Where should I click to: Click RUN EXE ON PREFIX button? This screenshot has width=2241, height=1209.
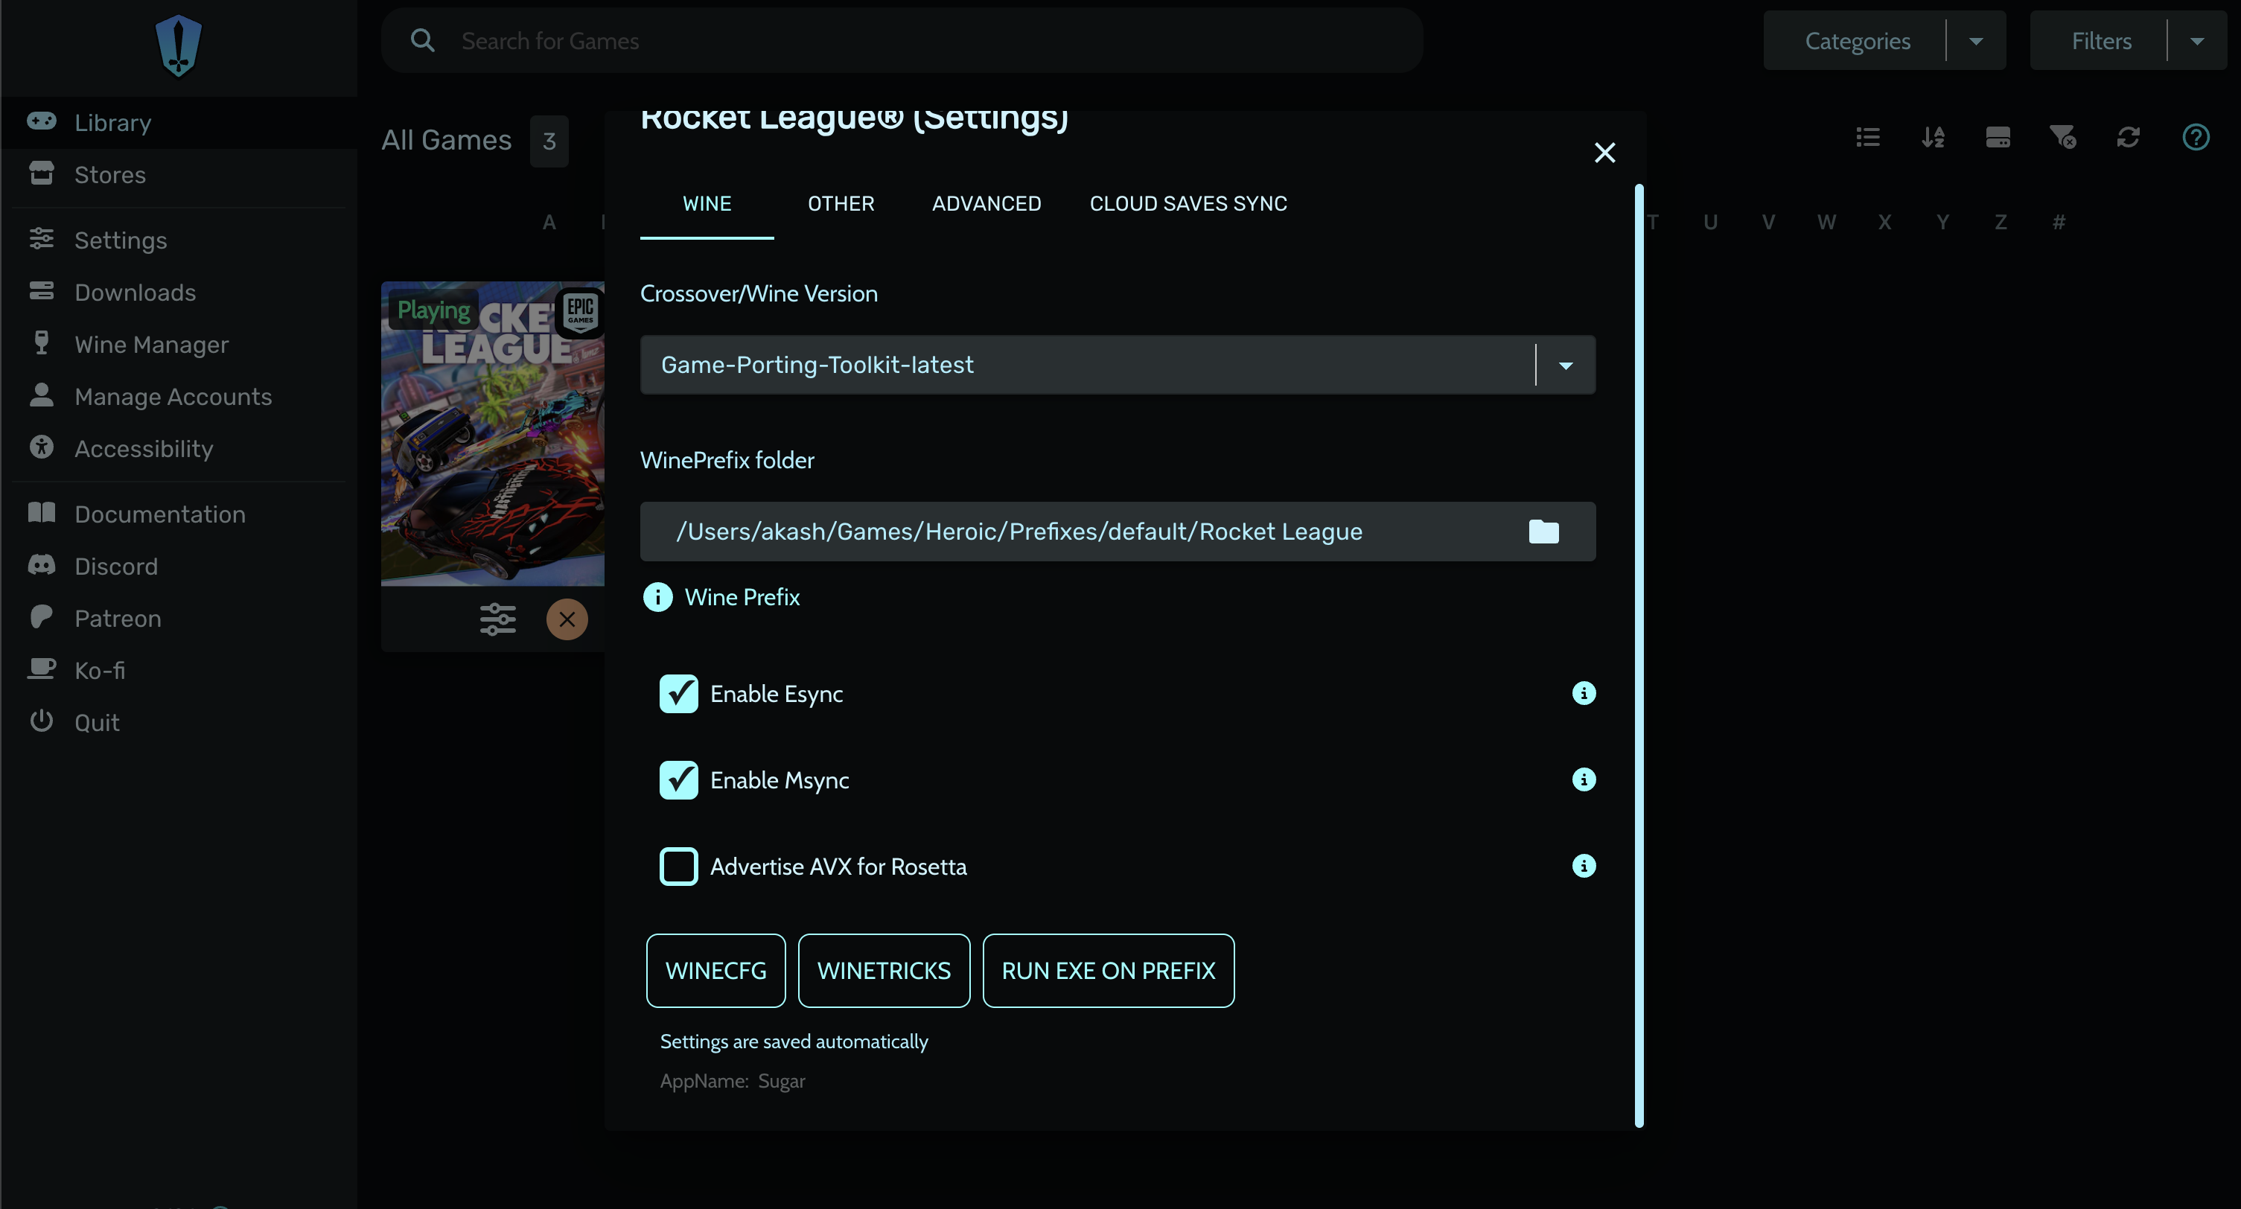point(1107,971)
